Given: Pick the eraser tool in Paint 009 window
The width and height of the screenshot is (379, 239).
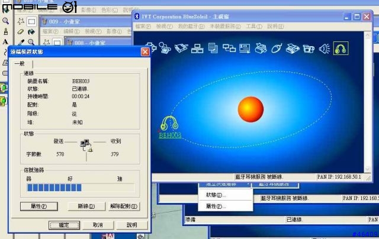Looking at the screenshot, I should click(x=21, y=31).
